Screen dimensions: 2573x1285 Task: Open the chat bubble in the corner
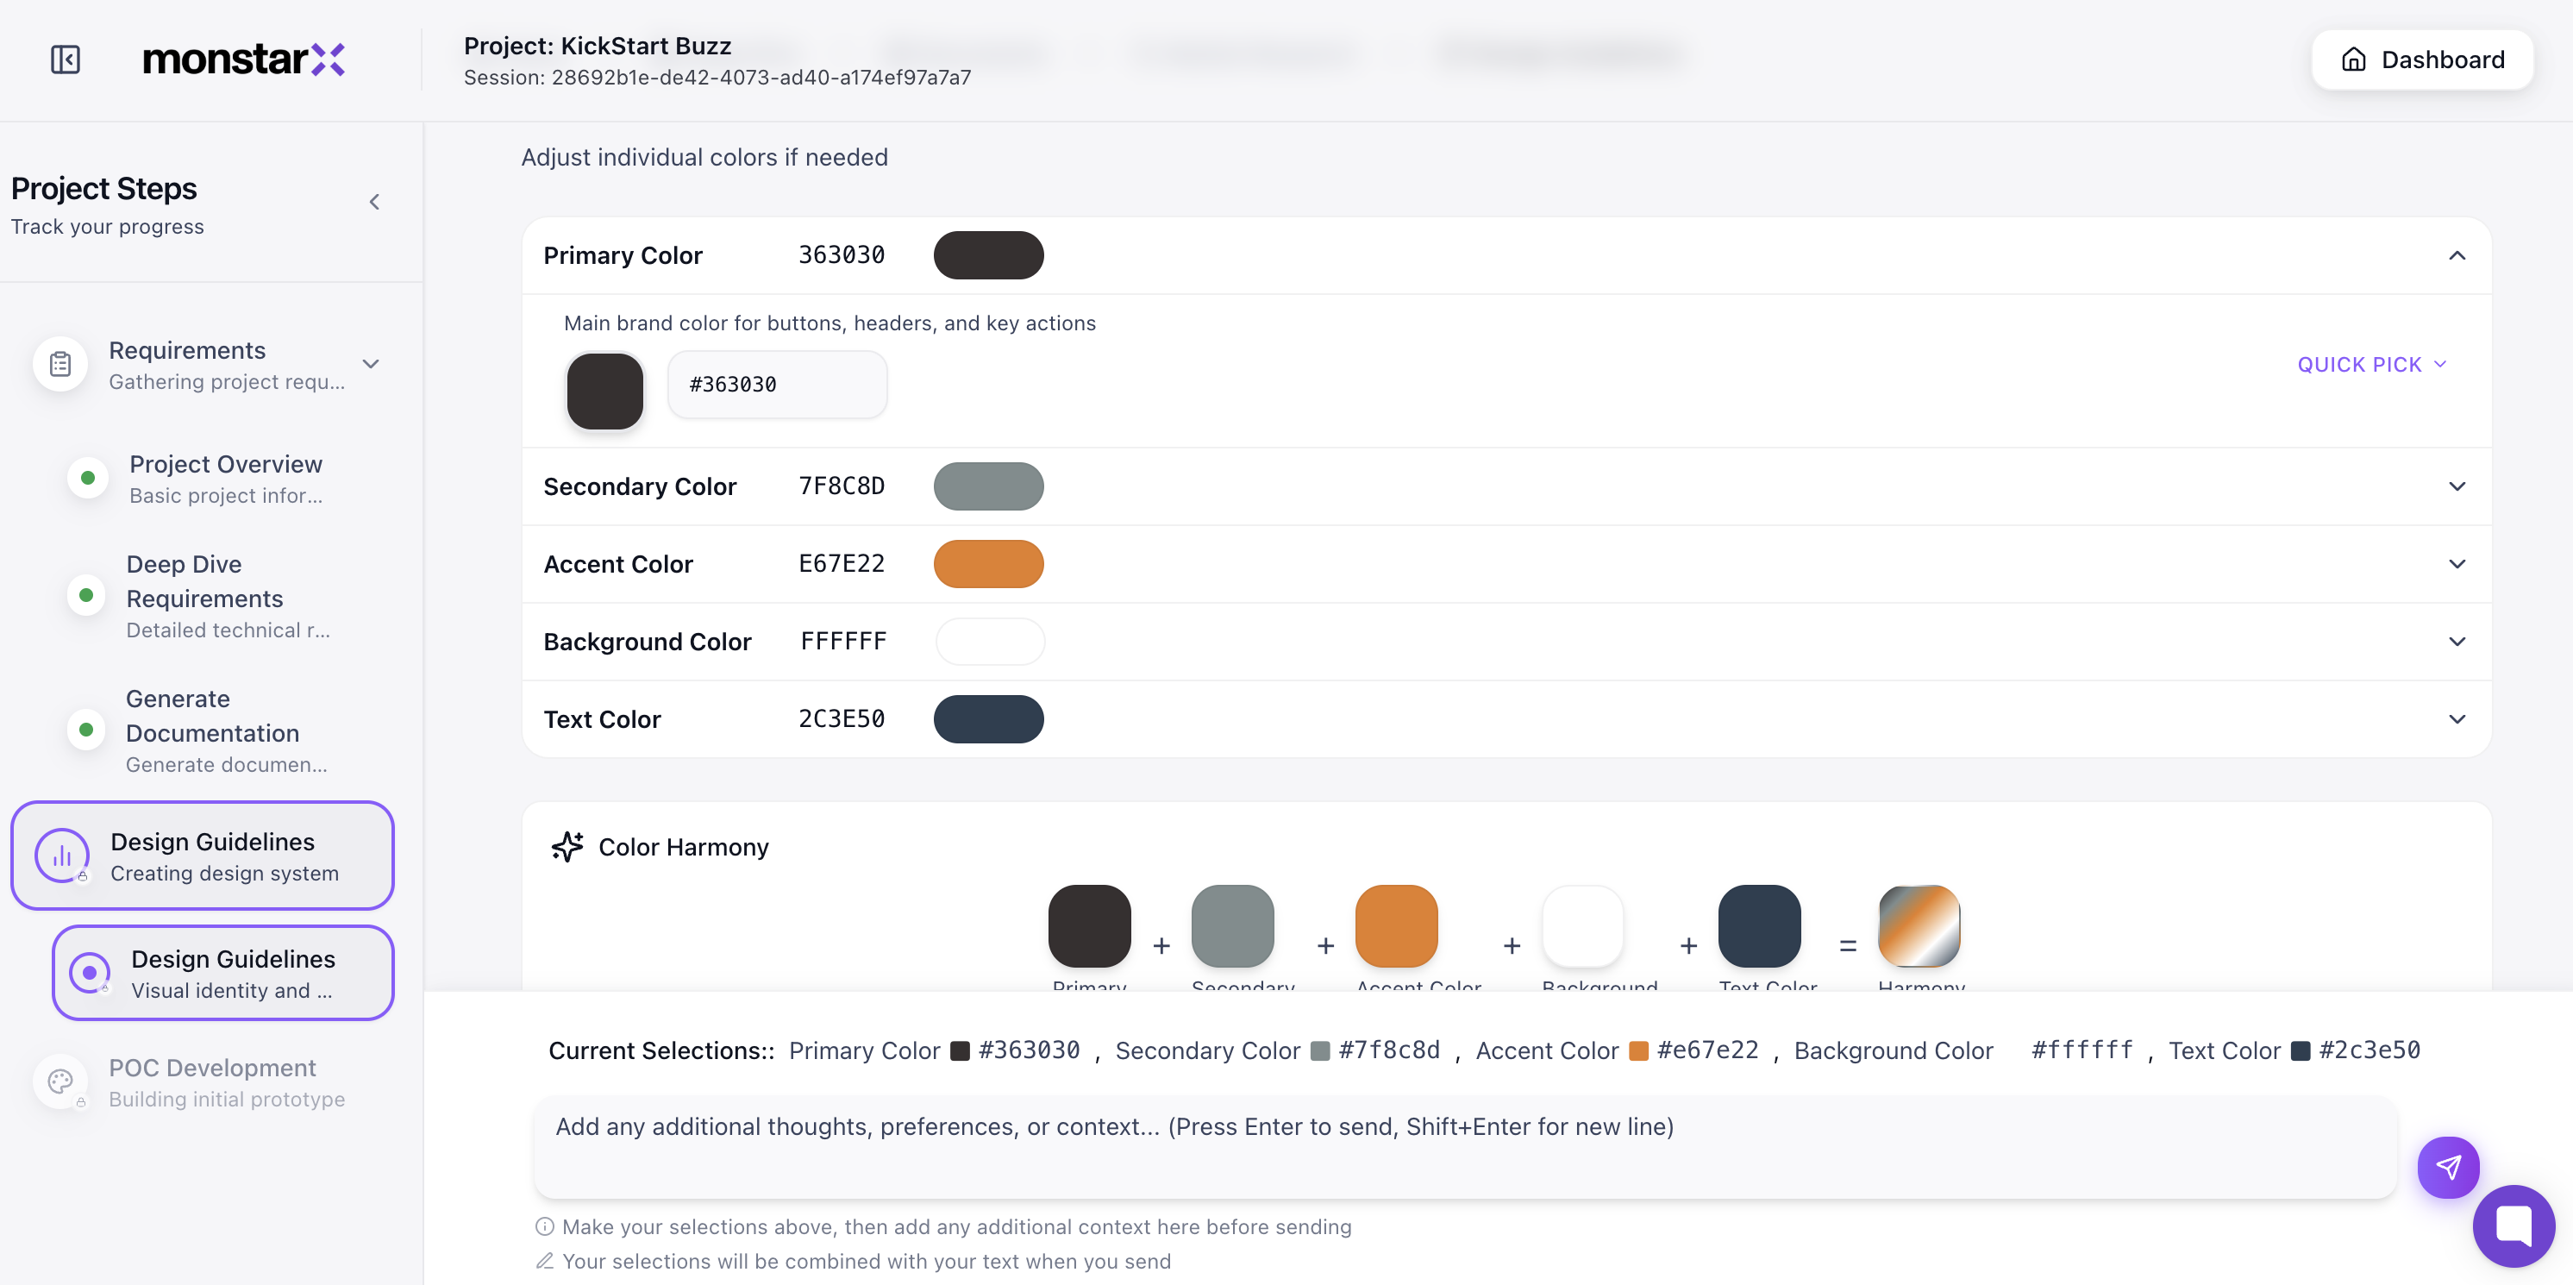[2515, 1226]
